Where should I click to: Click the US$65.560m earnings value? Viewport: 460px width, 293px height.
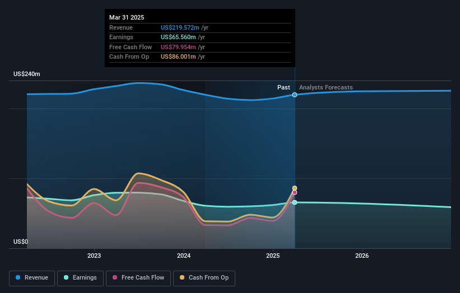pyautogui.click(x=178, y=37)
